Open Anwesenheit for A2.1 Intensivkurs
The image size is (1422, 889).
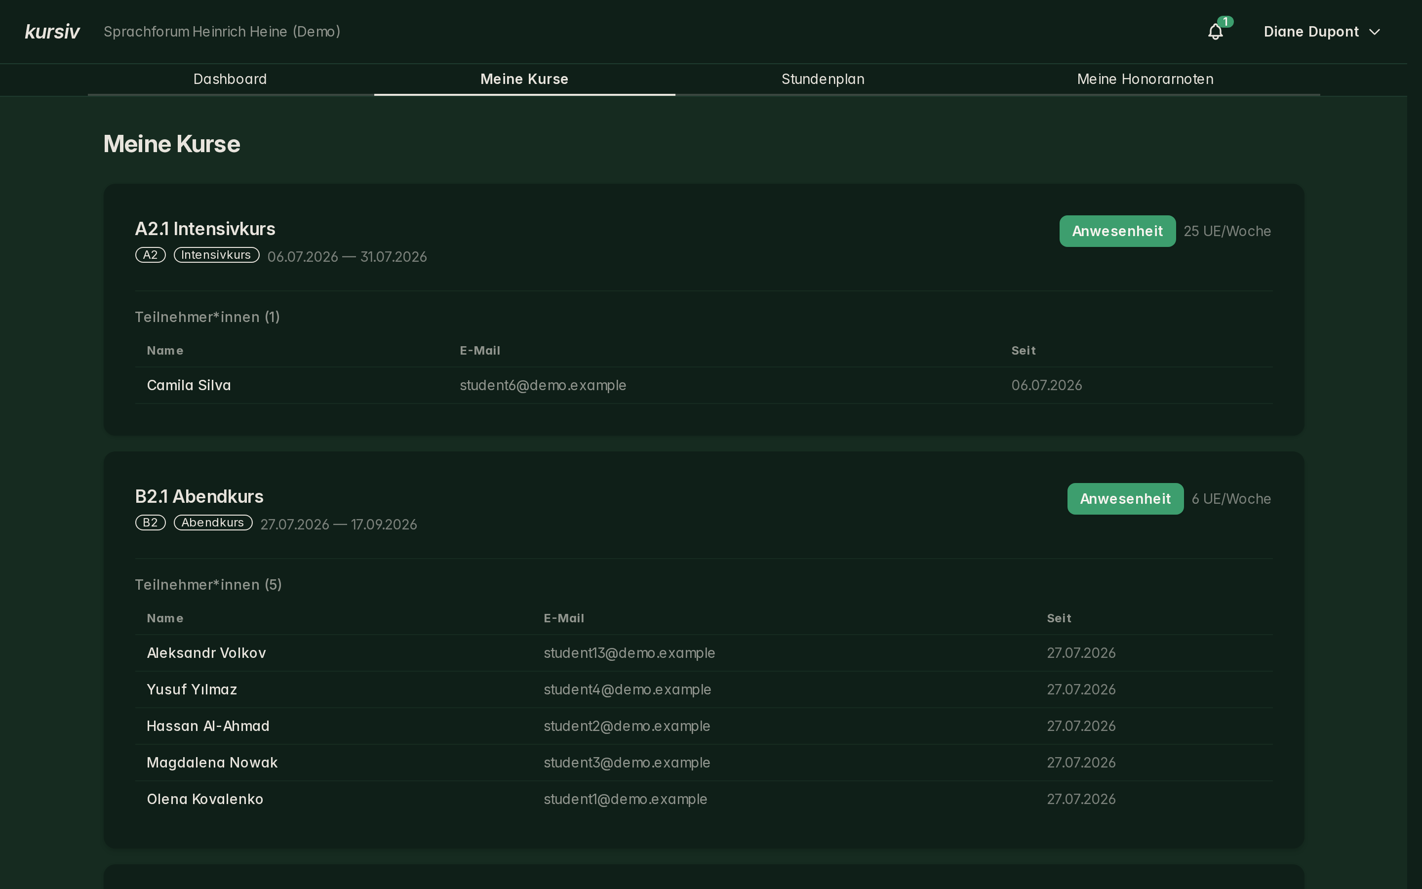click(x=1117, y=231)
